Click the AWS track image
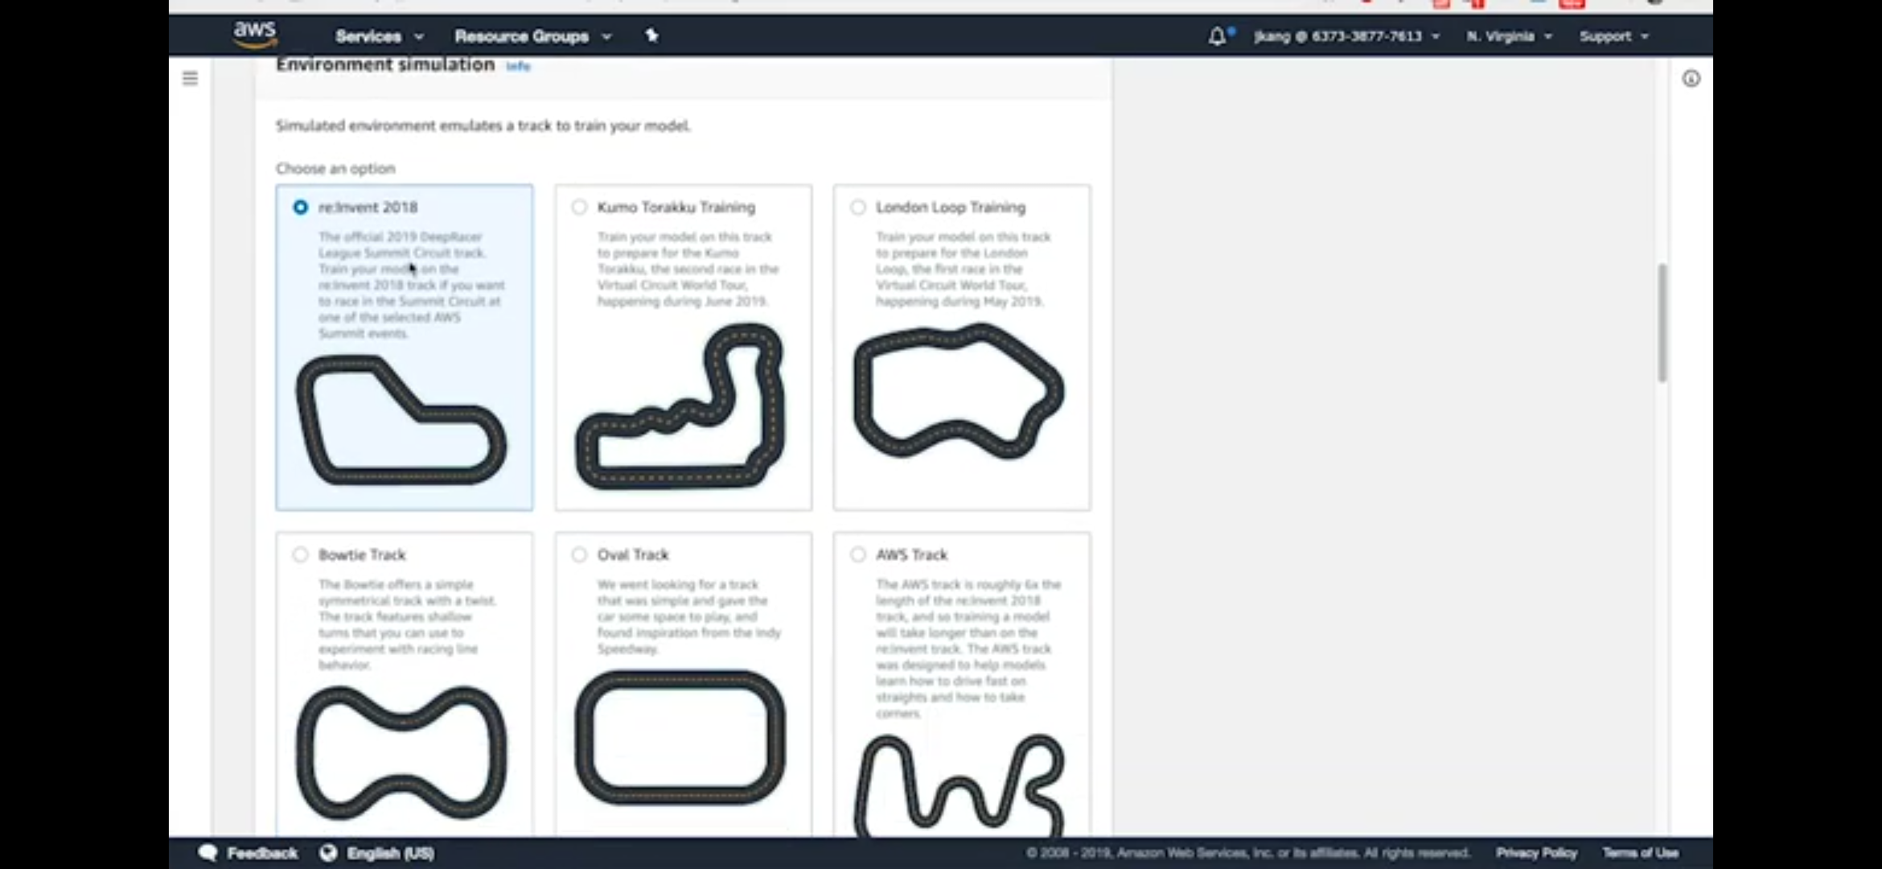The image size is (1882, 869). tap(959, 785)
